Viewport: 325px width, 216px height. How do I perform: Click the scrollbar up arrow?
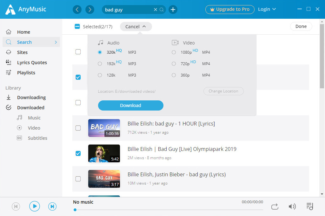tap(322, 21)
